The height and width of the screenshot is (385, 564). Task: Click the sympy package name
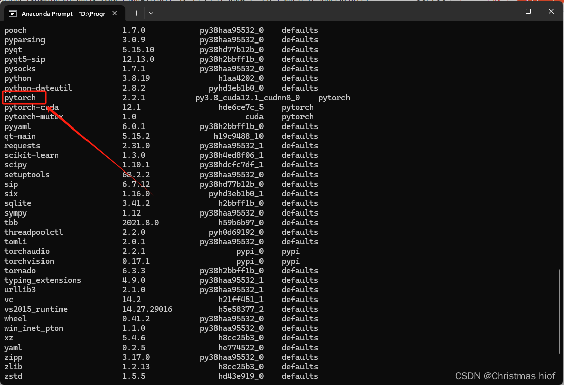tap(16, 213)
